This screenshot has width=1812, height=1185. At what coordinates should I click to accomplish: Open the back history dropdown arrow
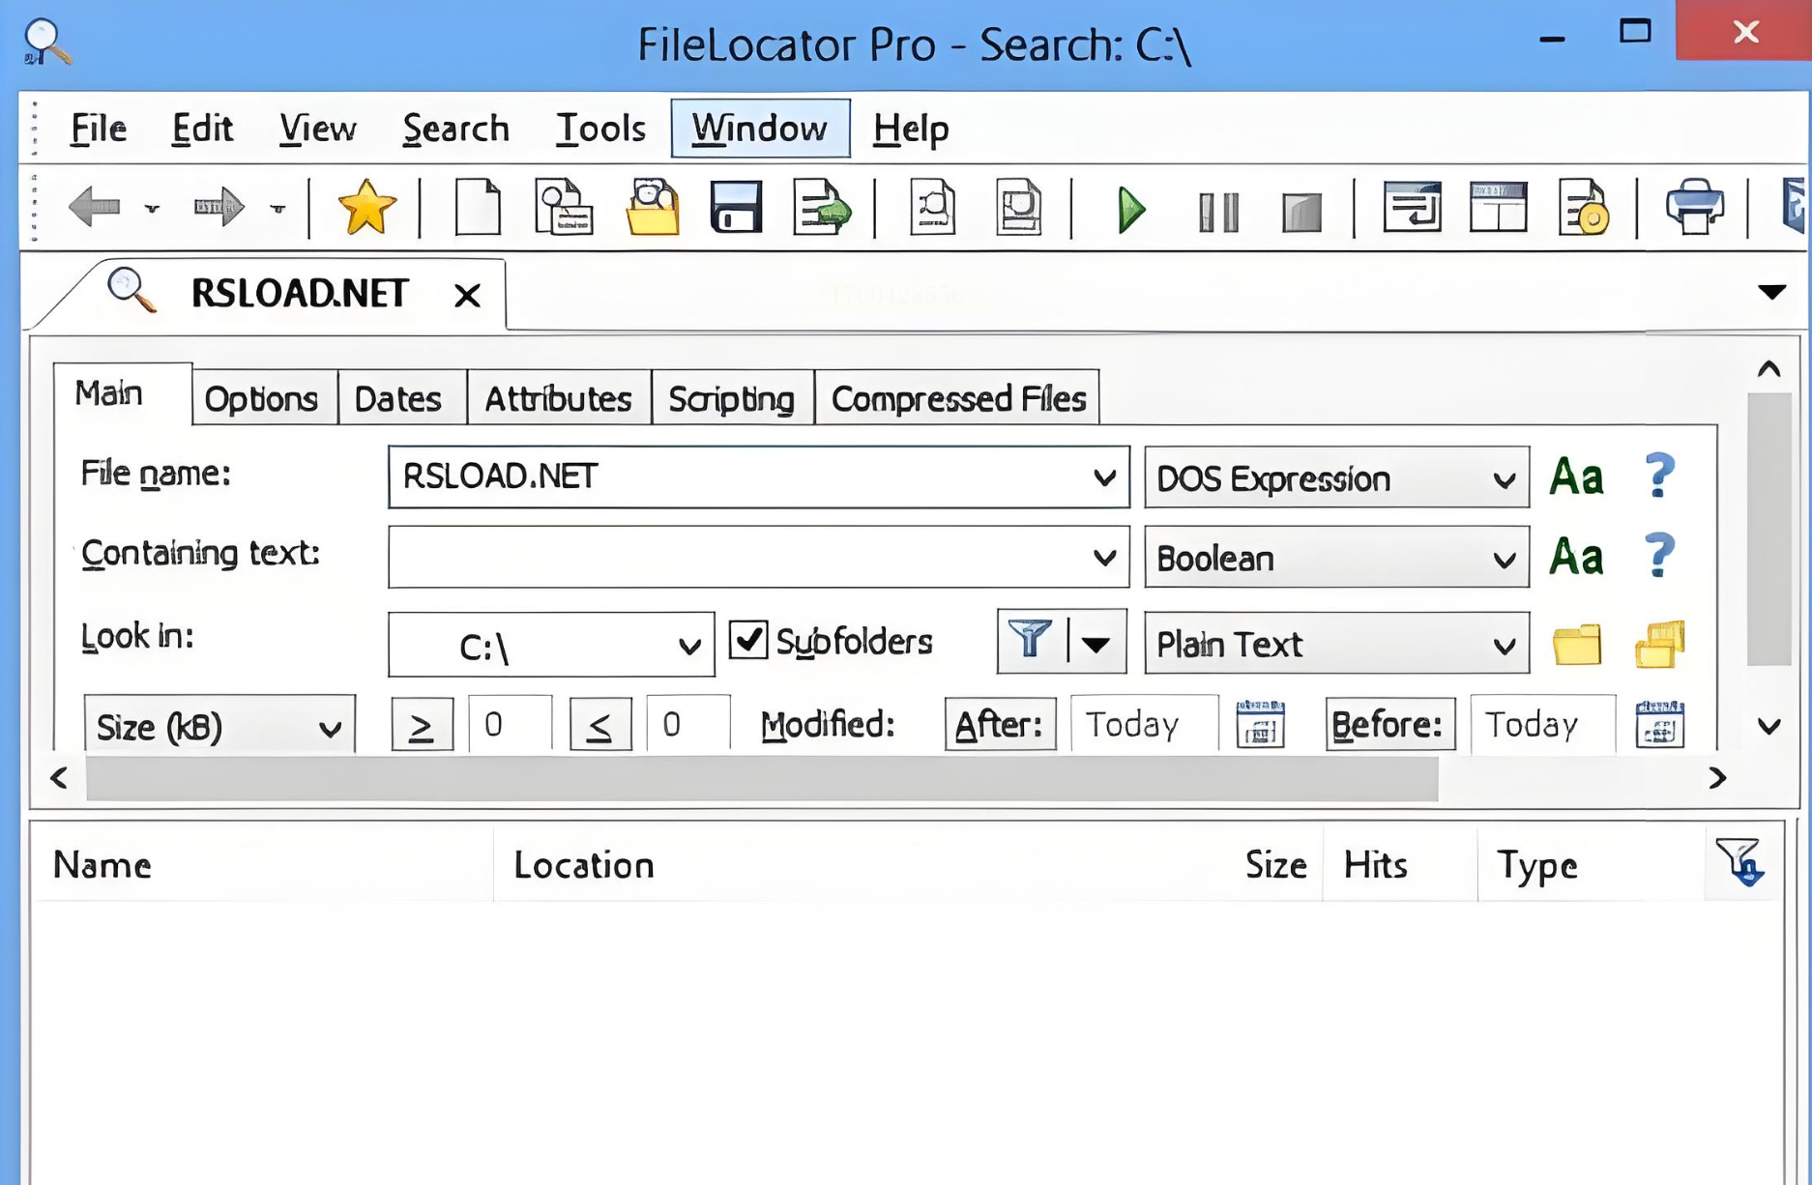(x=152, y=209)
